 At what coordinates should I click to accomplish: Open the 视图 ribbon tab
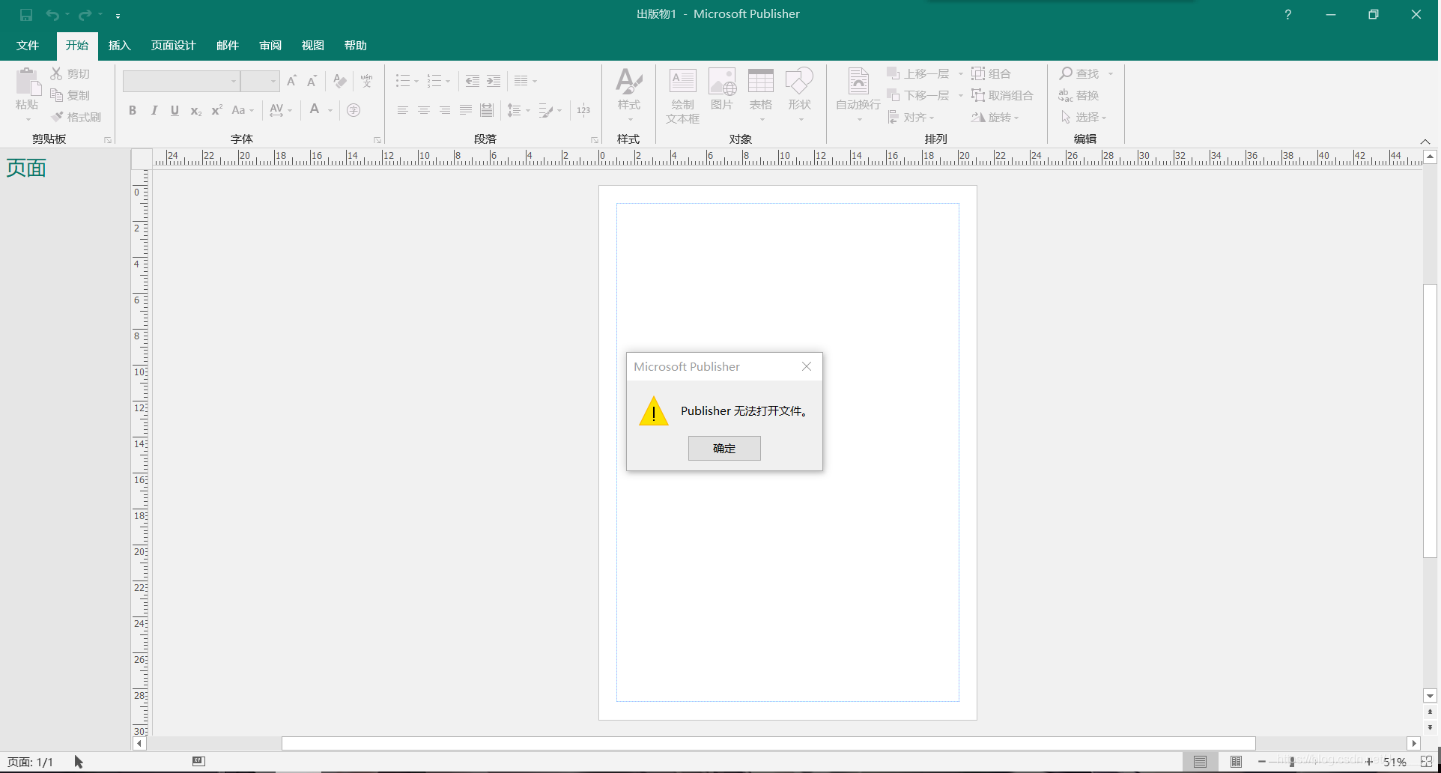(313, 45)
